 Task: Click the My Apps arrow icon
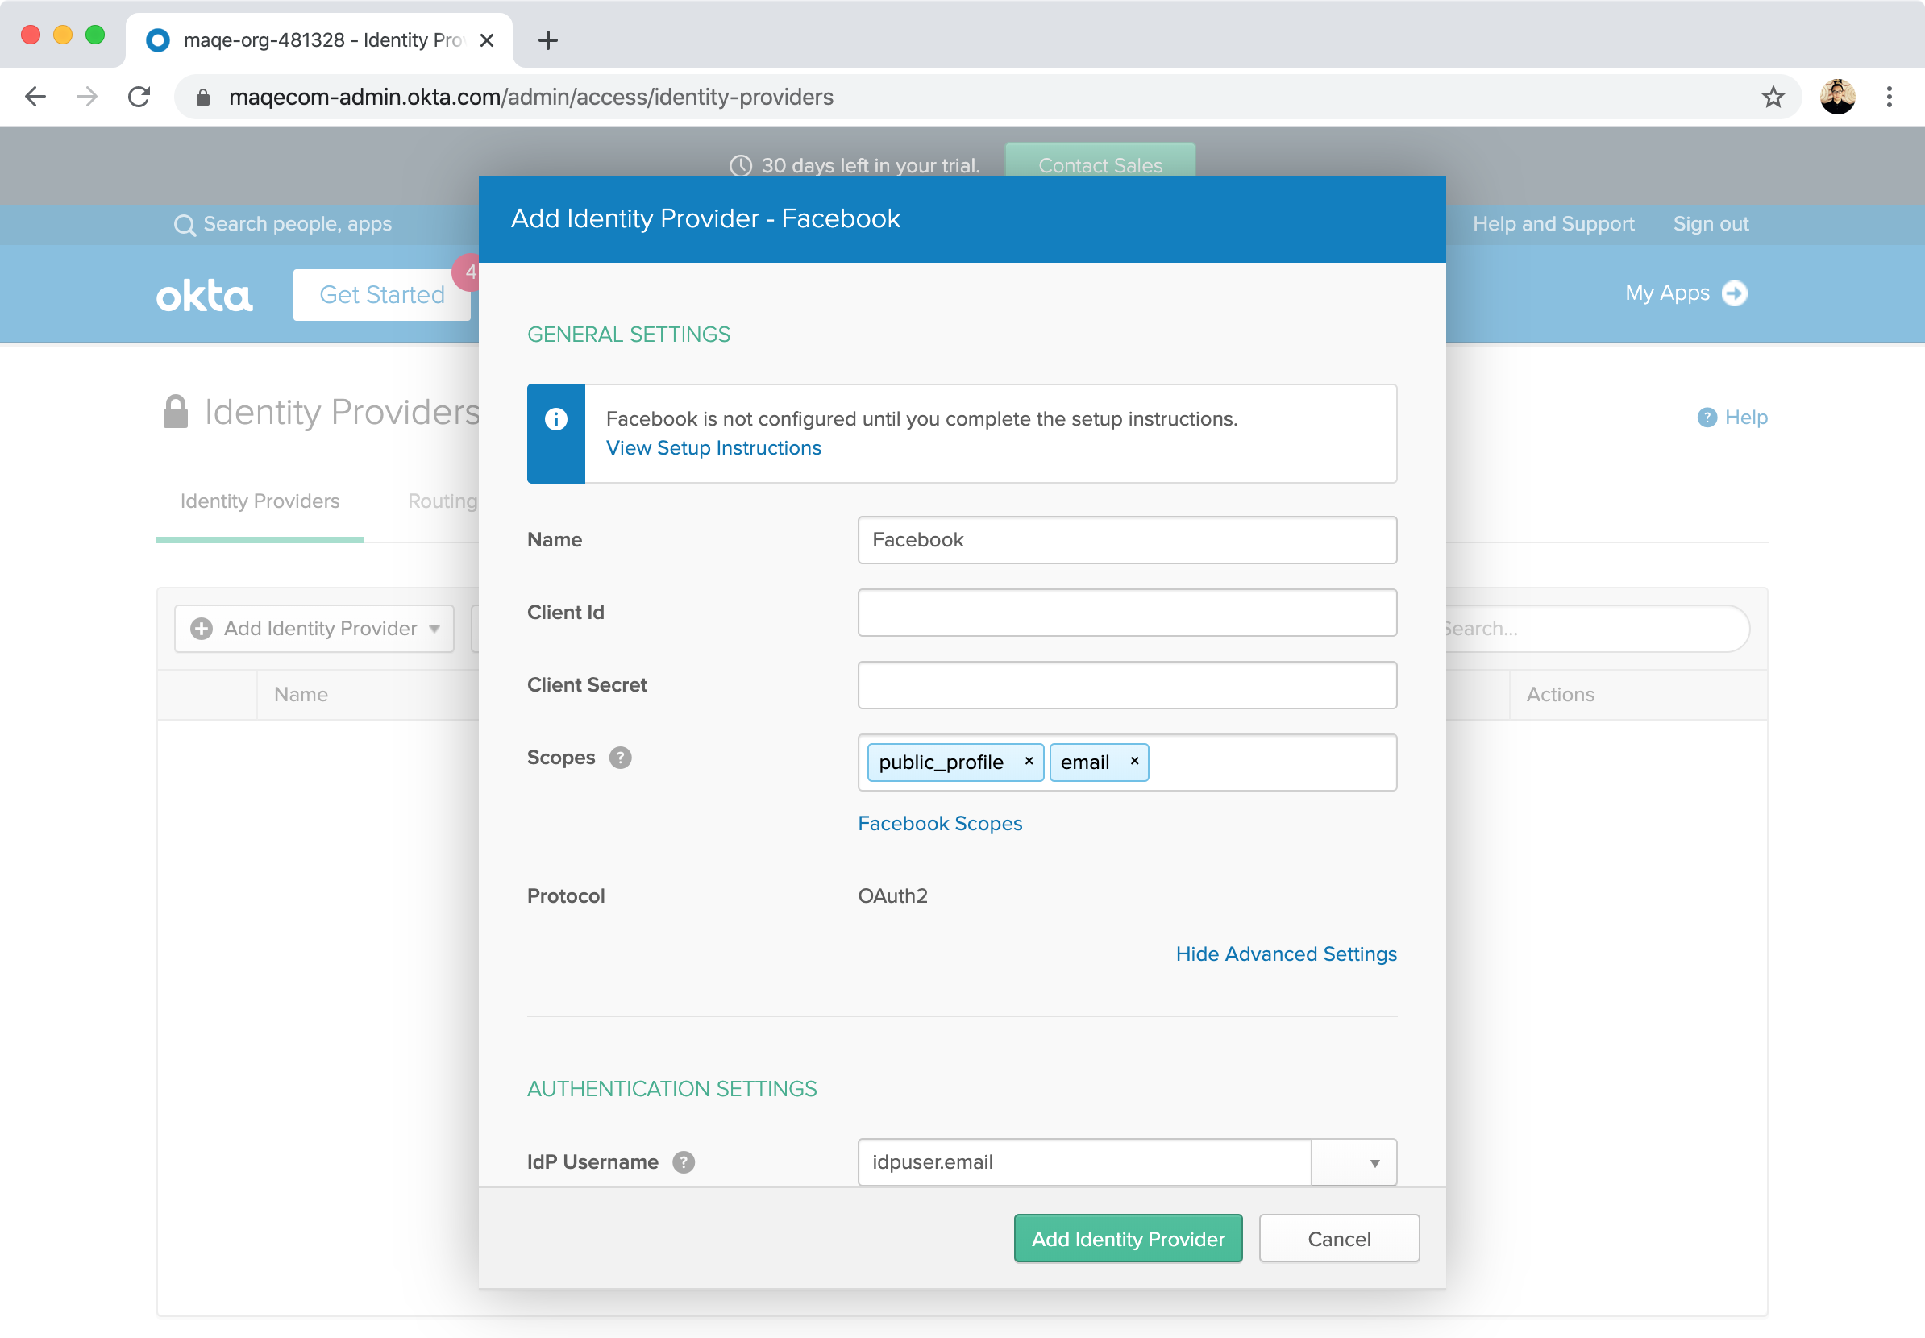pos(1734,293)
